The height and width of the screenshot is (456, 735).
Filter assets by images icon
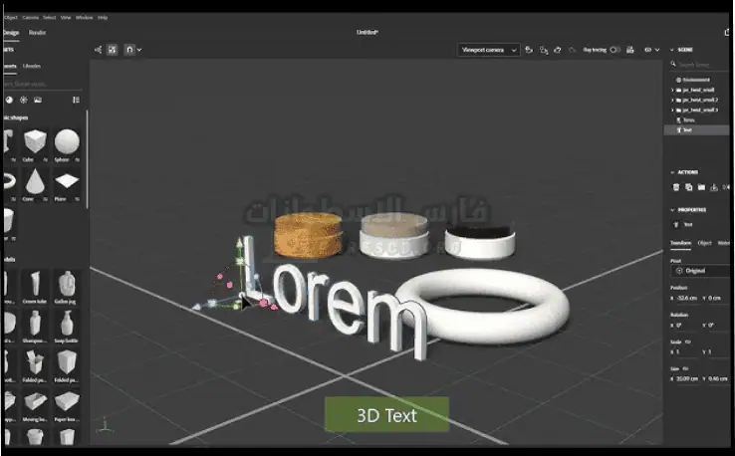[x=38, y=100]
